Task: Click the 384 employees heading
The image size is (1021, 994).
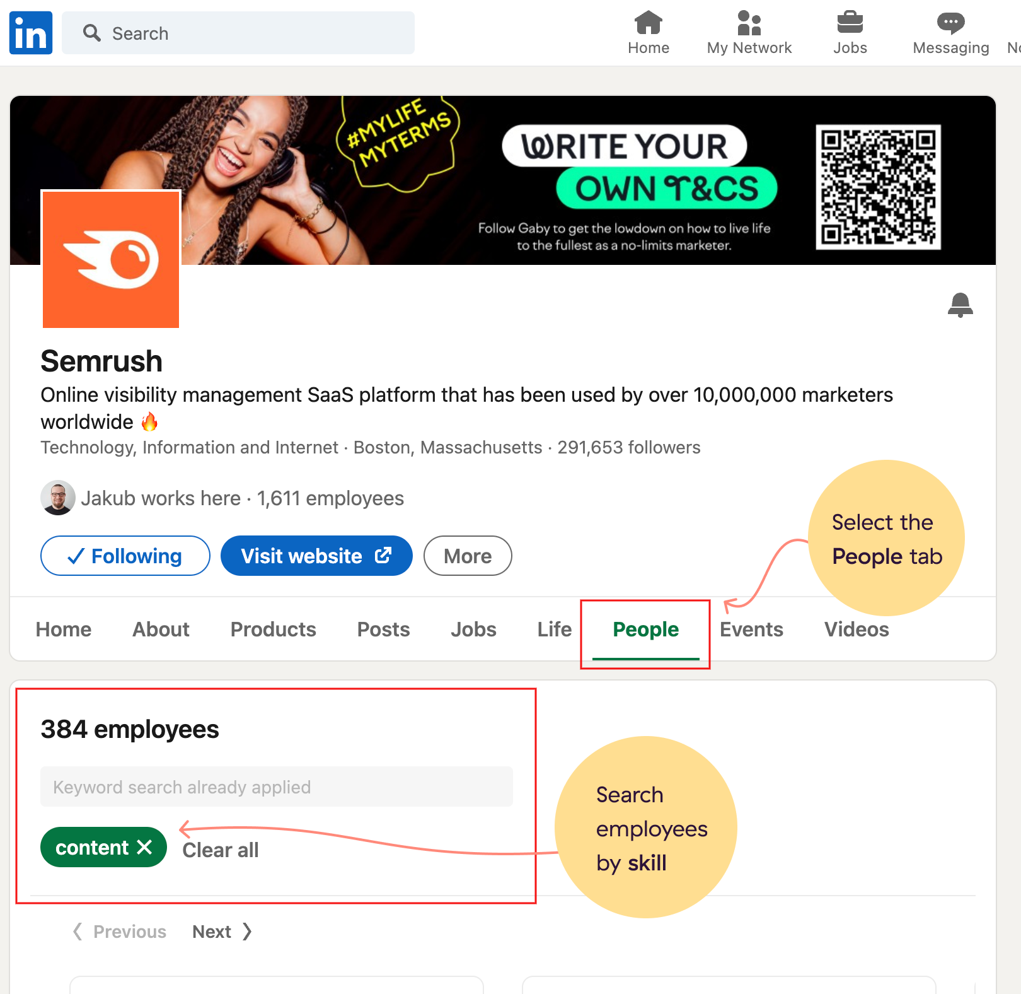Action: click(130, 729)
